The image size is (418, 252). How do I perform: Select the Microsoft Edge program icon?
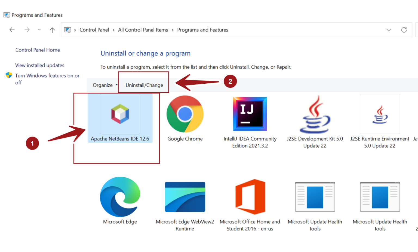point(120,197)
